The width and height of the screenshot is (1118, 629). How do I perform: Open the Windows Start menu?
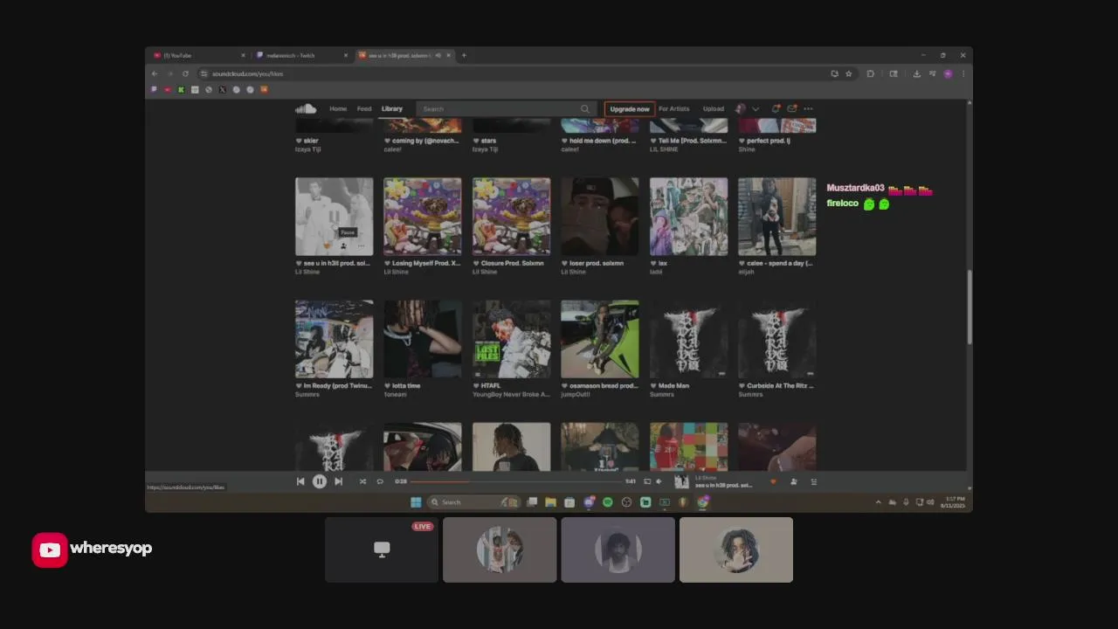(x=416, y=502)
